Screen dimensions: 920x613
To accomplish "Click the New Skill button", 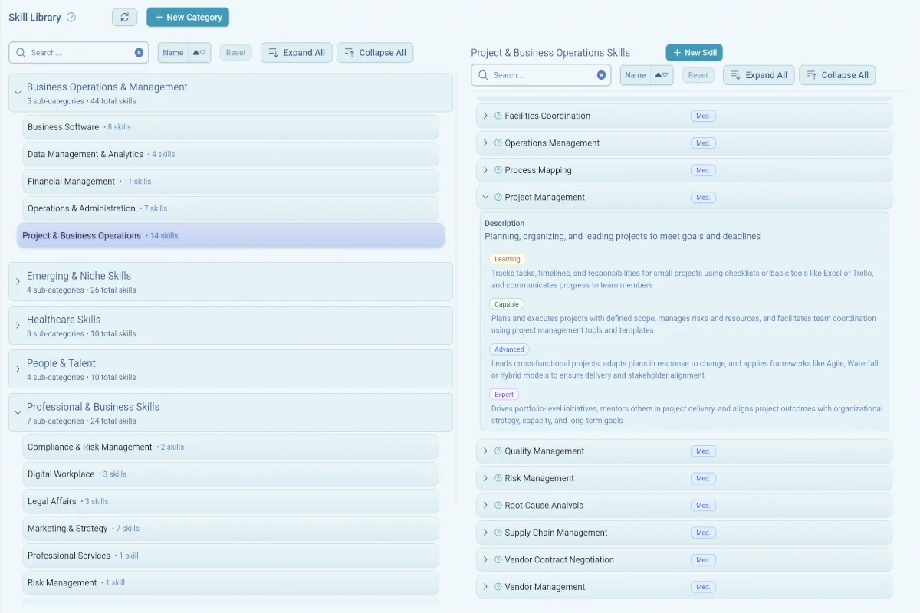I will click(694, 53).
